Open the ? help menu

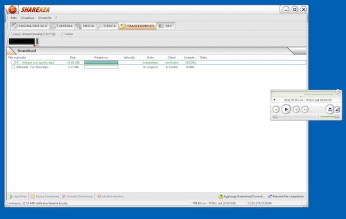pos(56,18)
